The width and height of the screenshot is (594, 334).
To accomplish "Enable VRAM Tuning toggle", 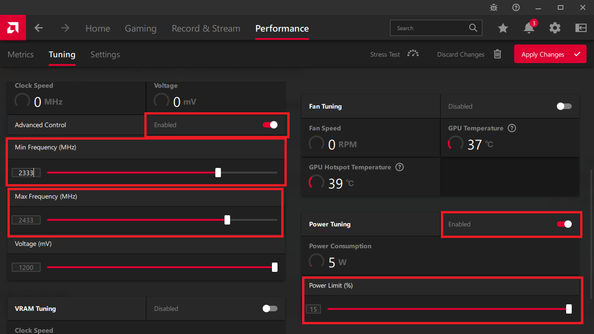I will click(x=270, y=308).
